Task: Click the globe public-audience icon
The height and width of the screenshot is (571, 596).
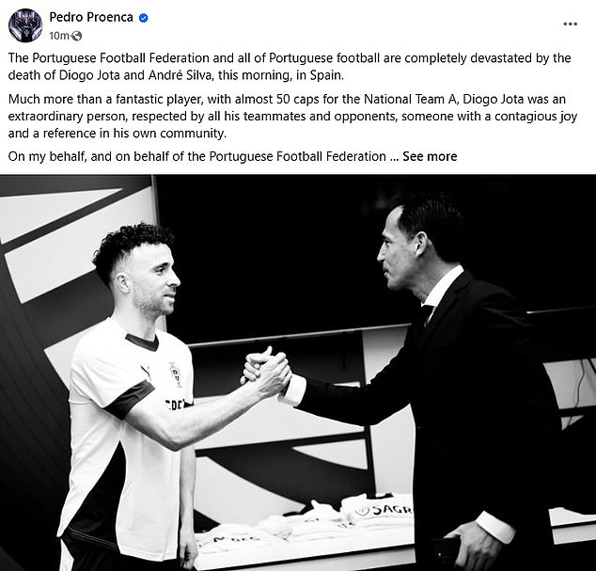Action: 76,36
